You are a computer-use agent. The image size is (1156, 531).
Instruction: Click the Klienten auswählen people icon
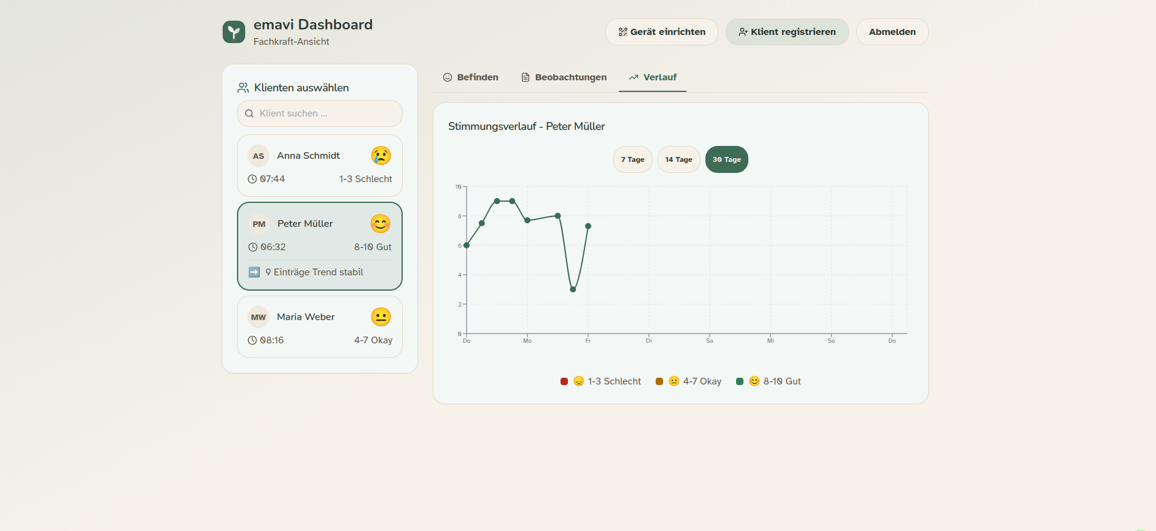point(243,88)
